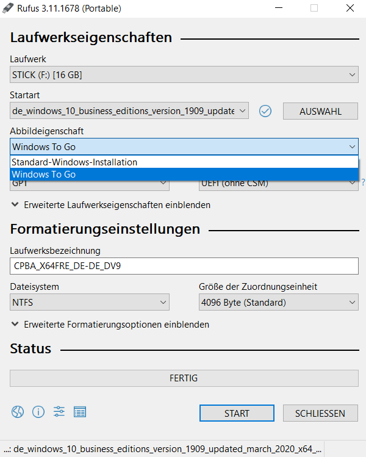Open the 4096 Byte (Standard) cluster dropdown

pyautogui.click(x=279, y=302)
